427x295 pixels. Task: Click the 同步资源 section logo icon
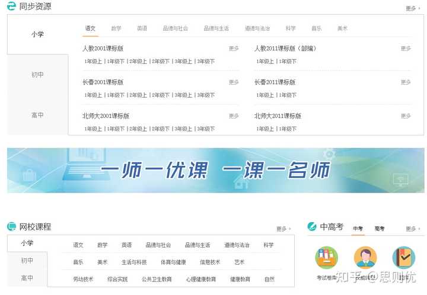(x=11, y=6)
